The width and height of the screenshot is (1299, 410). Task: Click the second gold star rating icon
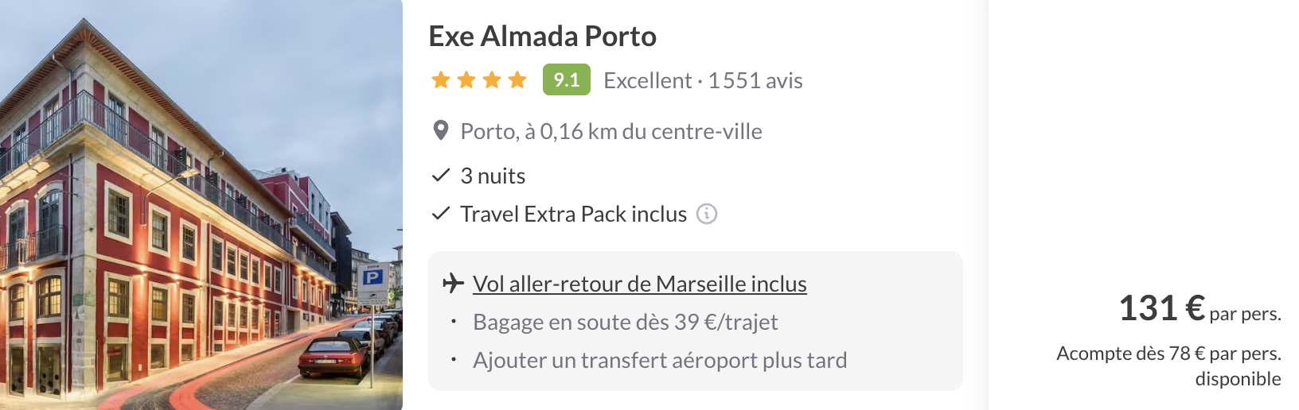pyautogui.click(x=466, y=79)
